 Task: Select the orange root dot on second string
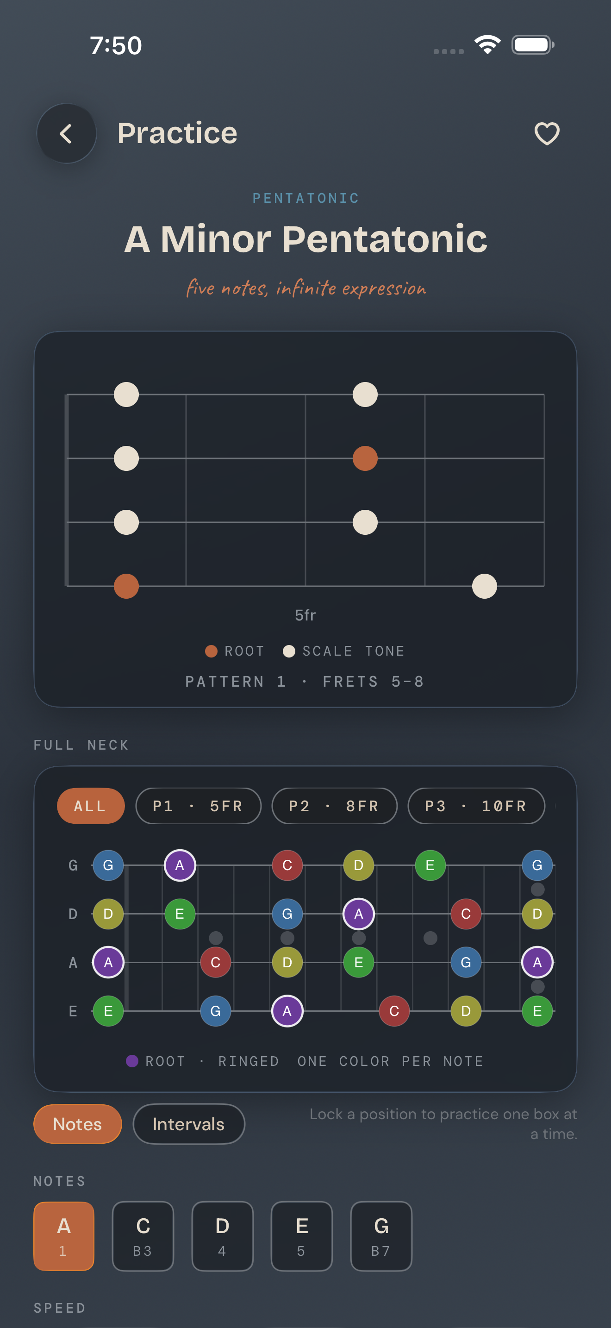click(365, 458)
